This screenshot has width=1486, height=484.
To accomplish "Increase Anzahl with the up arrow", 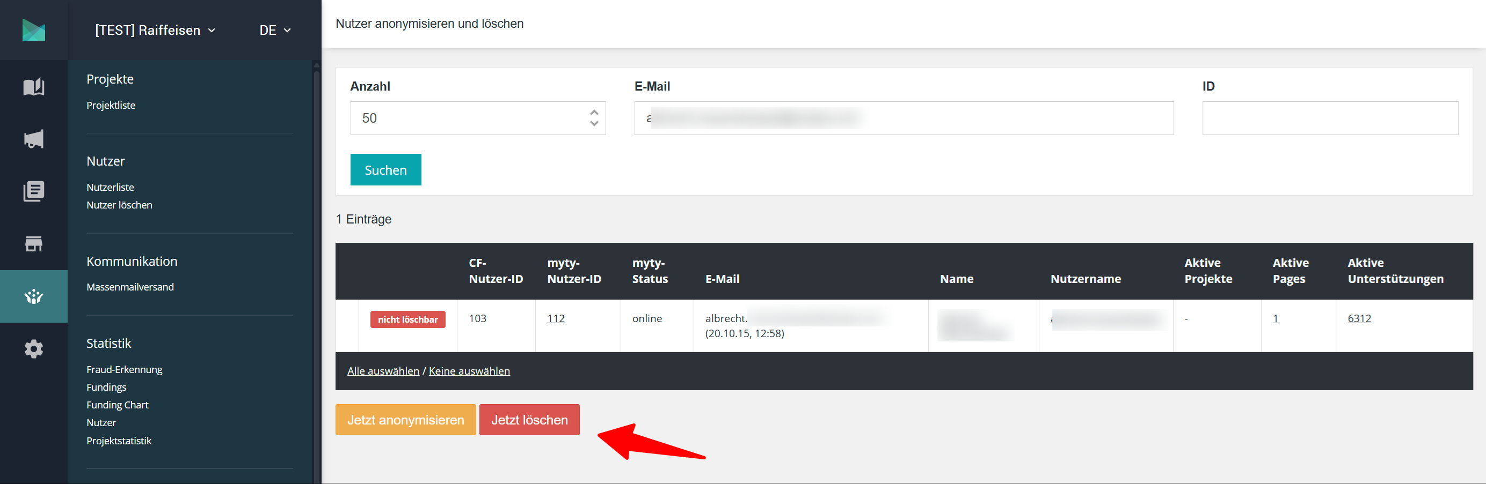I will coord(594,113).
